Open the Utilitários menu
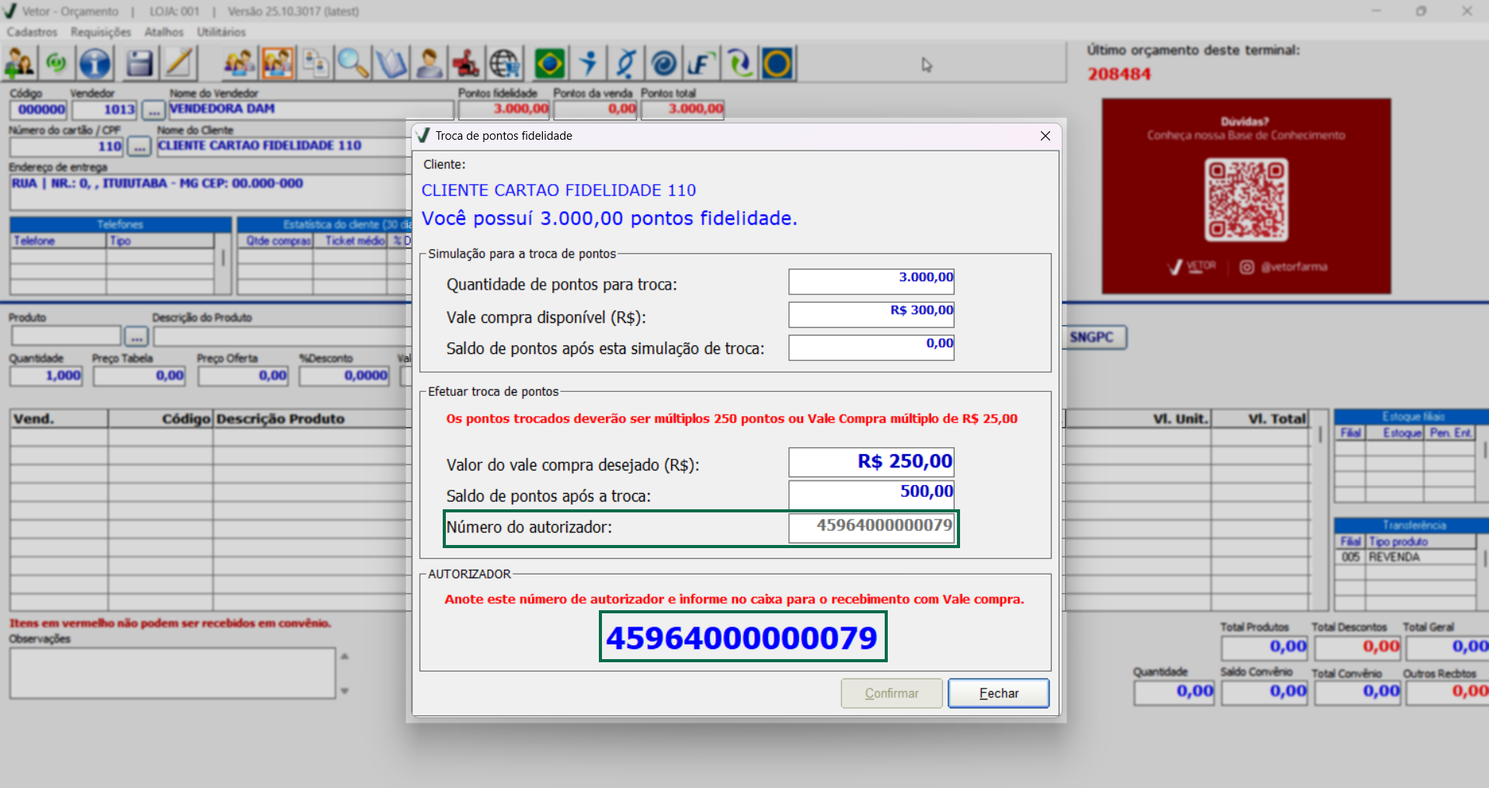Image resolution: width=1489 pixels, height=788 pixels. (221, 32)
